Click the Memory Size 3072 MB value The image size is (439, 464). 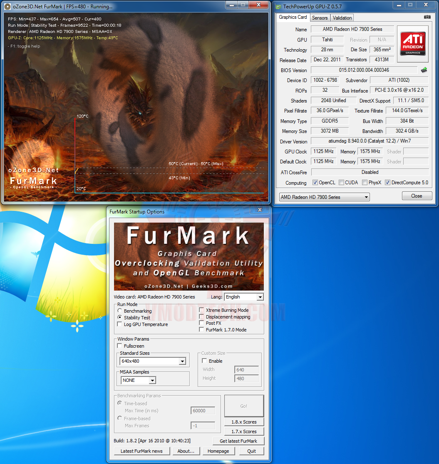[330, 131]
